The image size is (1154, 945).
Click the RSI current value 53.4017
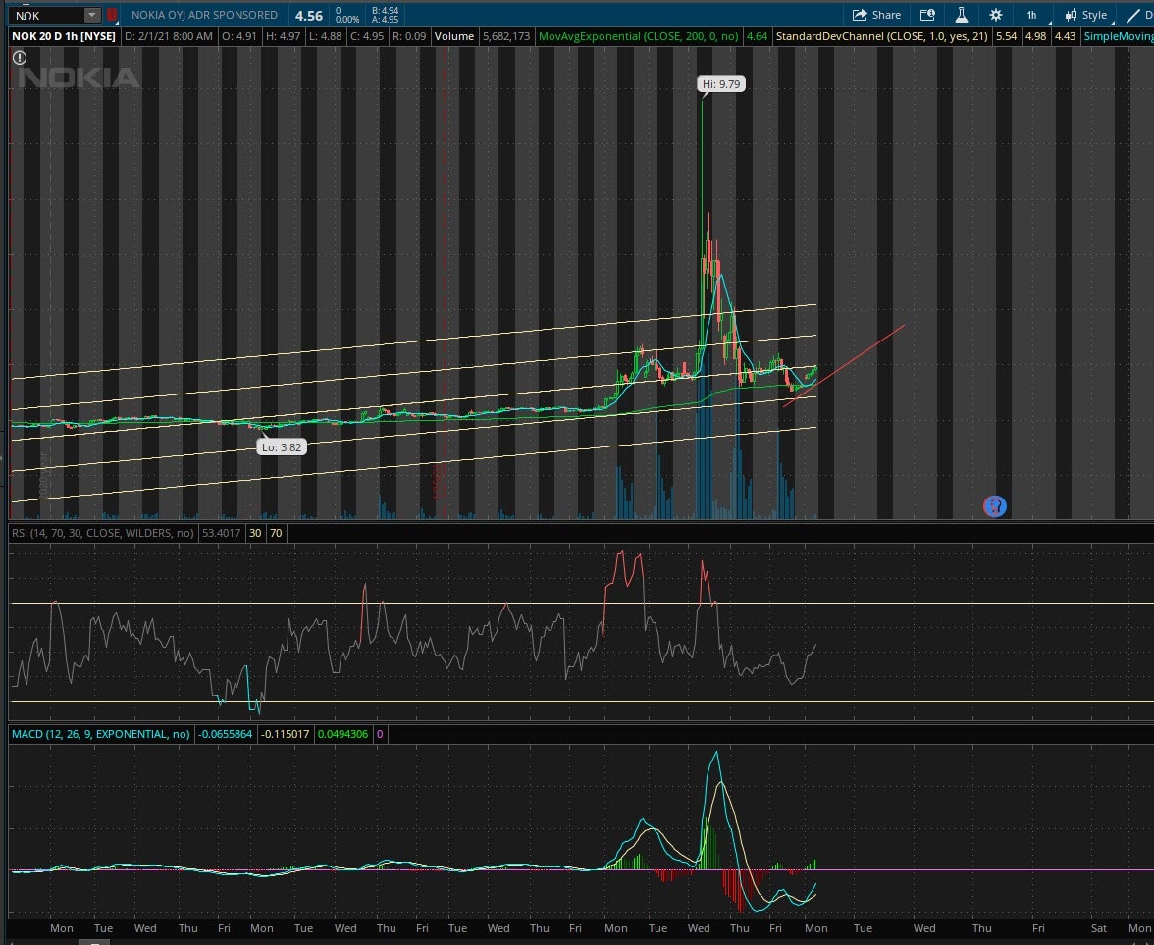coord(222,532)
